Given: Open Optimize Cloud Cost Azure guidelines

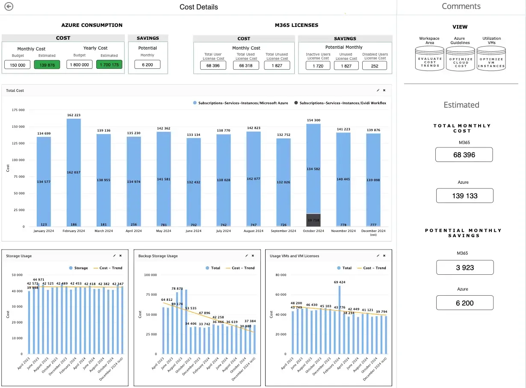Looking at the screenshot, I should point(461,59).
